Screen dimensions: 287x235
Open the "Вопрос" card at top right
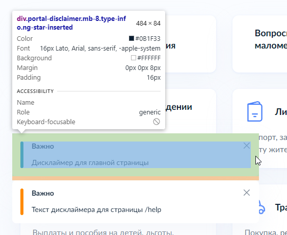(x=260, y=44)
